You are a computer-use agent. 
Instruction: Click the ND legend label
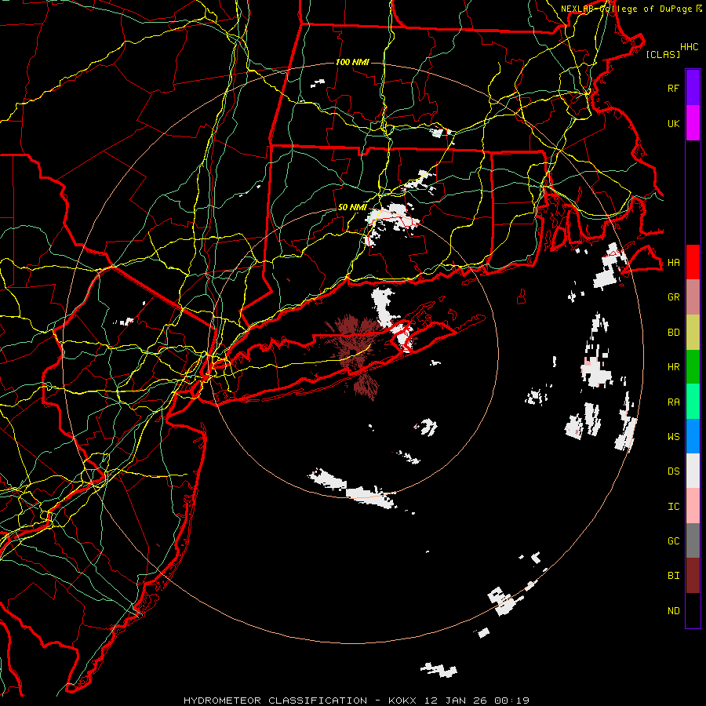click(x=673, y=610)
